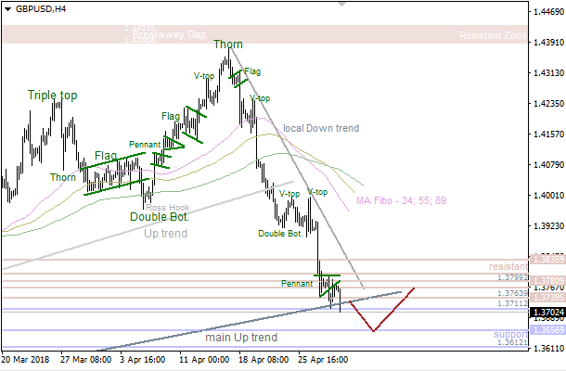Click the Resistant Zone band label
This screenshot has height=371, width=566.
point(493,35)
